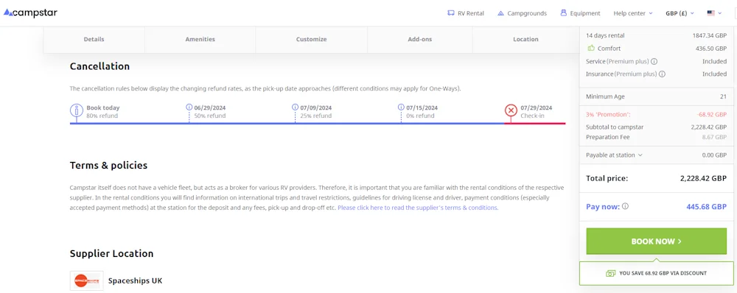
Task: Click info icon next to Service
Action: pyautogui.click(x=654, y=62)
